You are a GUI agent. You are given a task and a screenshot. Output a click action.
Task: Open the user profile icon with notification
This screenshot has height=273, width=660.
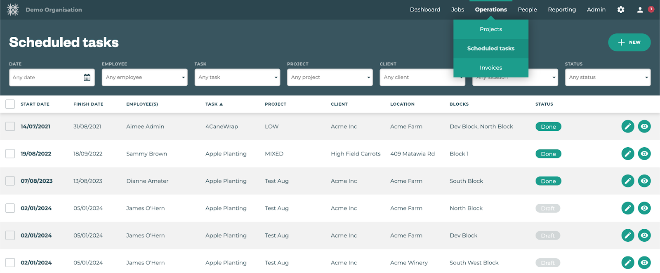tap(640, 9)
